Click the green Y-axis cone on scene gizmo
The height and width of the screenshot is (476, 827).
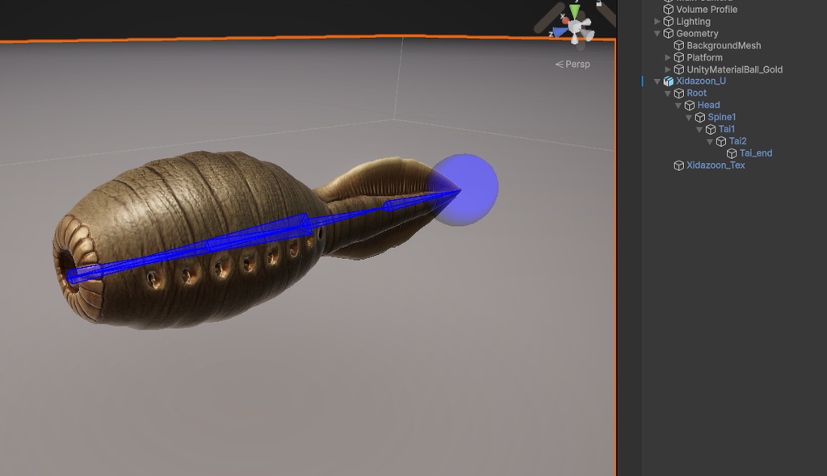pyautogui.click(x=575, y=11)
